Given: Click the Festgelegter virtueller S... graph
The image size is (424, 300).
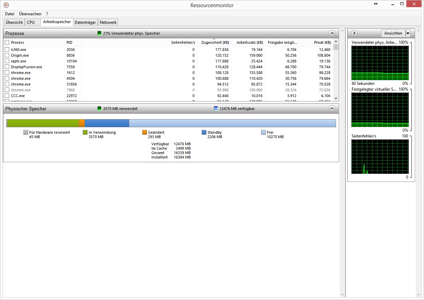Looking at the screenshot, I should click(380, 110).
